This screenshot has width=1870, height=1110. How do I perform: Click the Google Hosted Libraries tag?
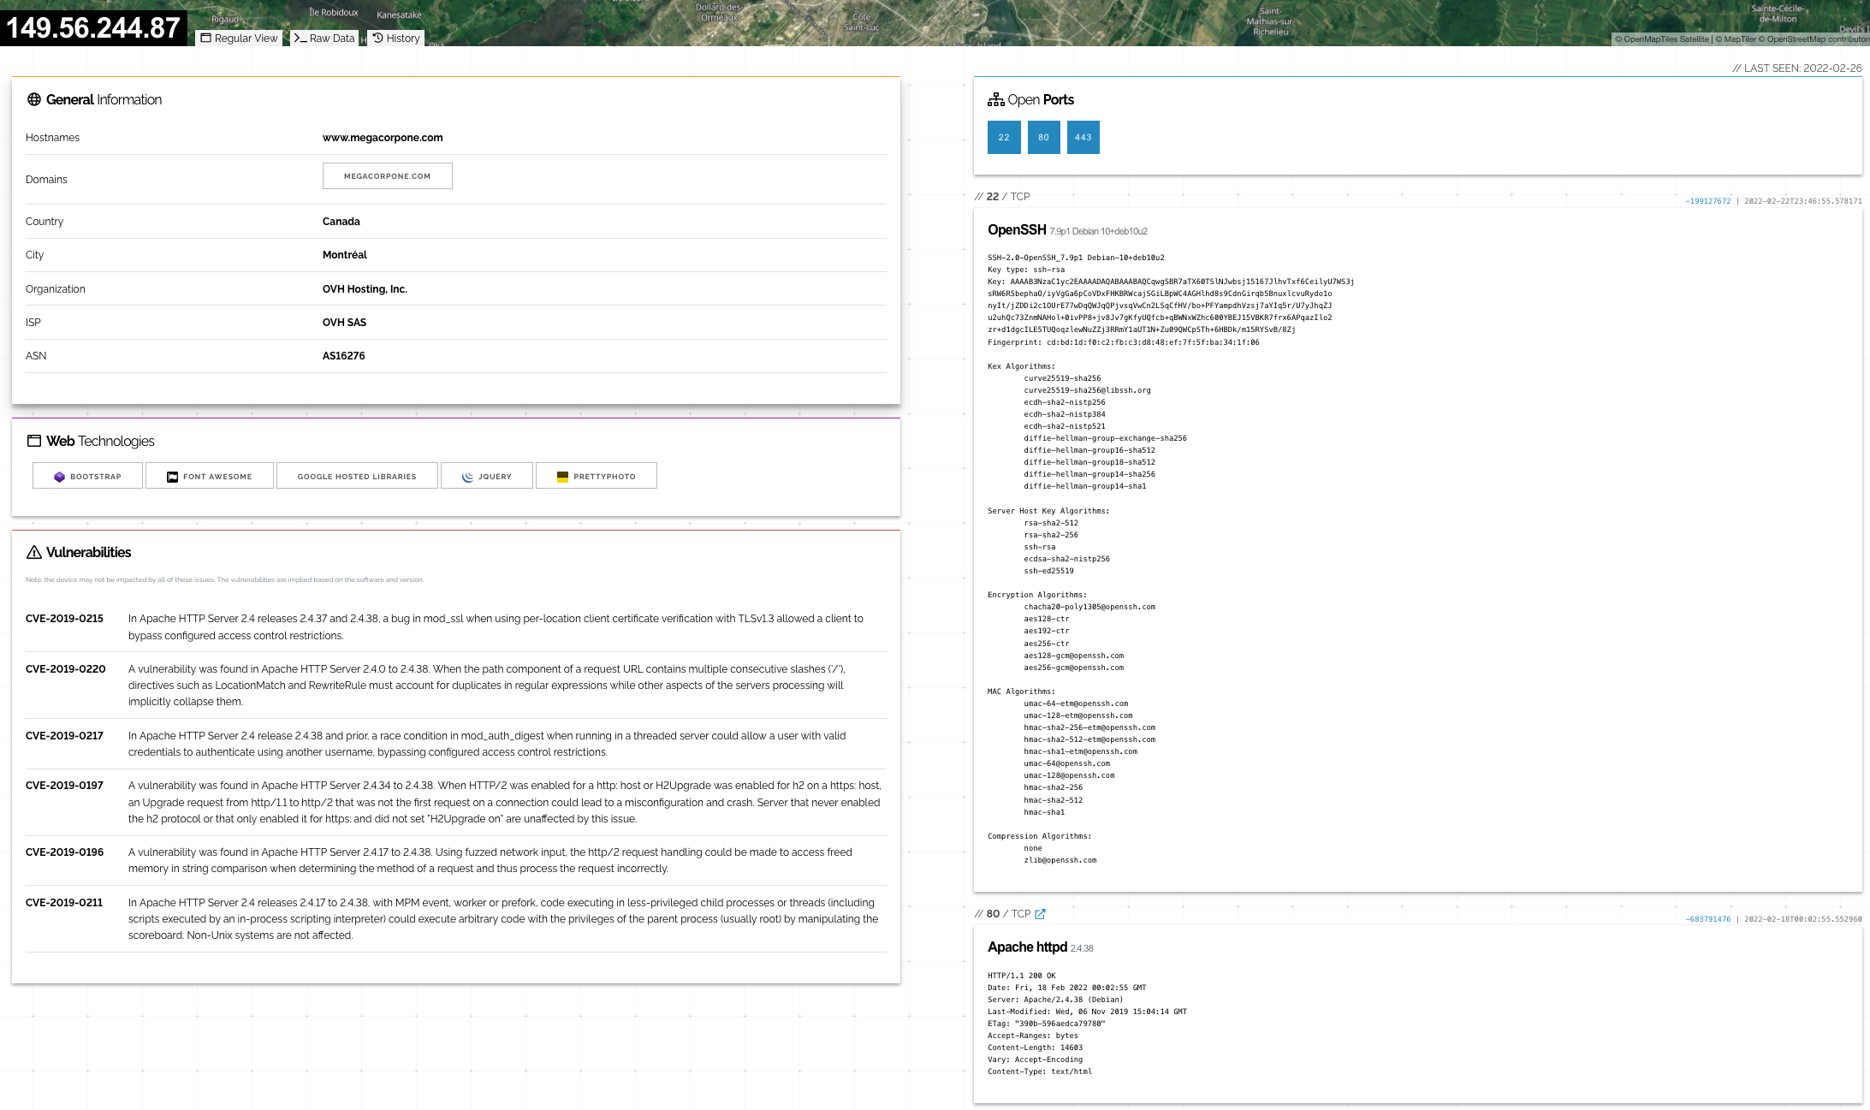click(357, 477)
